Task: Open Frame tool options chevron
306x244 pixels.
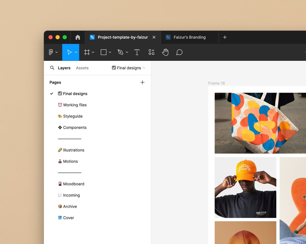Action: point(93,52)
